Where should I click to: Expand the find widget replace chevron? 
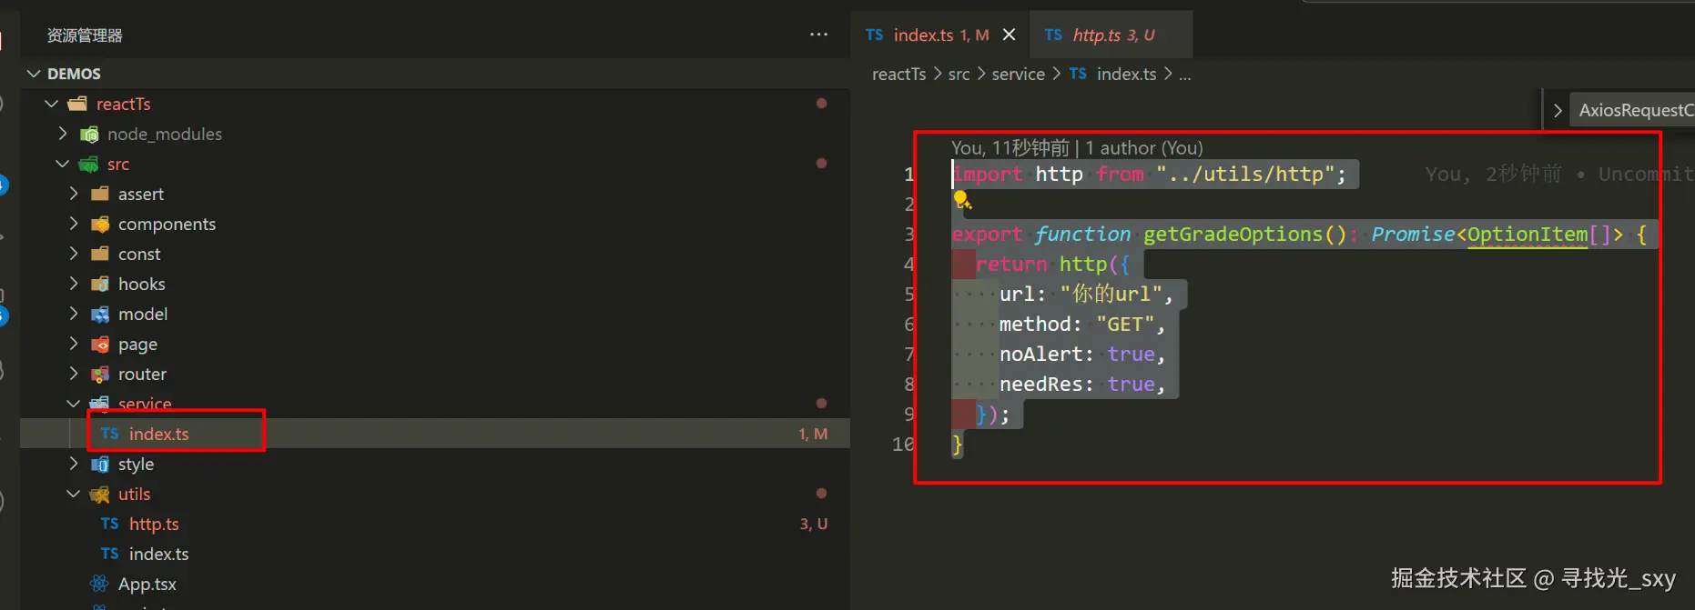click(x=1558, y=110)
